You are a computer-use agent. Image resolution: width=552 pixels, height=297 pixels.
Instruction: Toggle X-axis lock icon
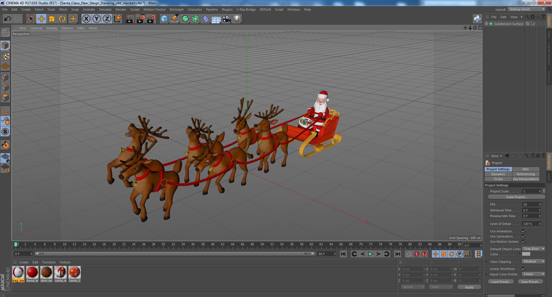[86, 19]
